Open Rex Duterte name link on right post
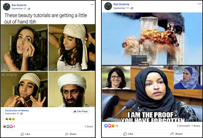 (121, 4)
